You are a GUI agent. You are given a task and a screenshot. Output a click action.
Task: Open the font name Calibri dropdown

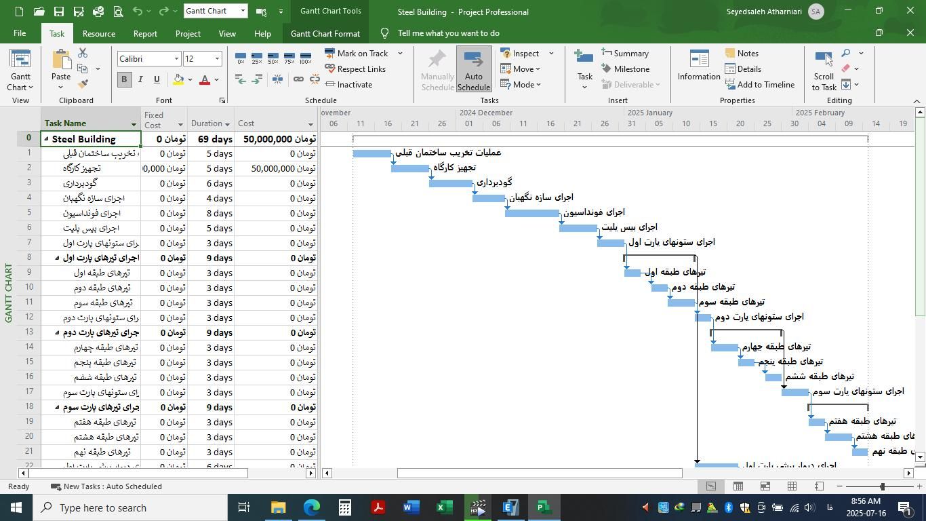click(177, 59)
